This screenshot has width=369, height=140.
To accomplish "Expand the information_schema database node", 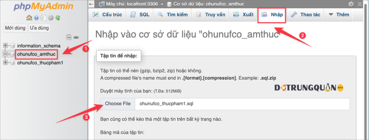I will (x=5, y=46).
